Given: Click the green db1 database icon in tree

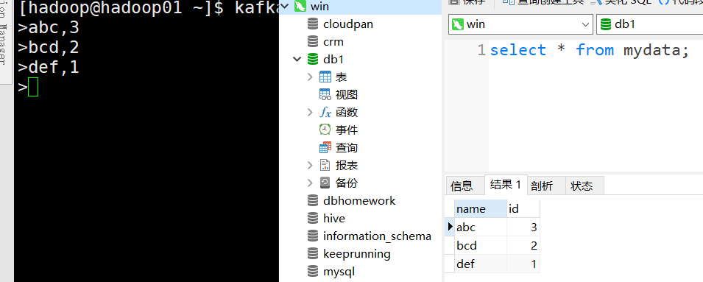Looking at the screenshot, I should coord(313,59).
